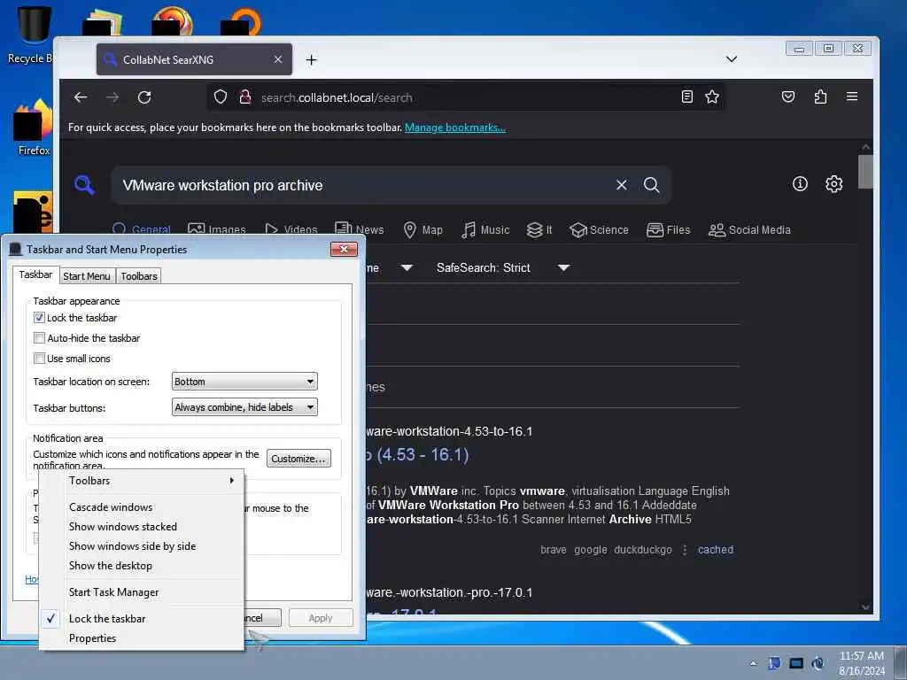Click the Firefox page vertical scrollbar thumb
This screenshot has width=907, height=680.
[865, 172]
